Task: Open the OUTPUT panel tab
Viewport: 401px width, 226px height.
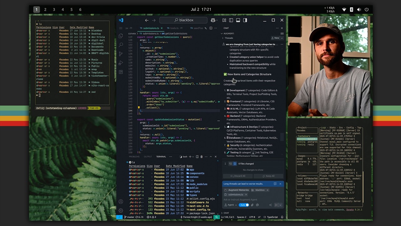Action: pos(148,157)
